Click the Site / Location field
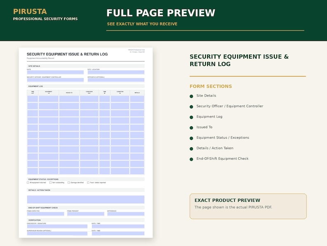 click(x=116, y=72)
